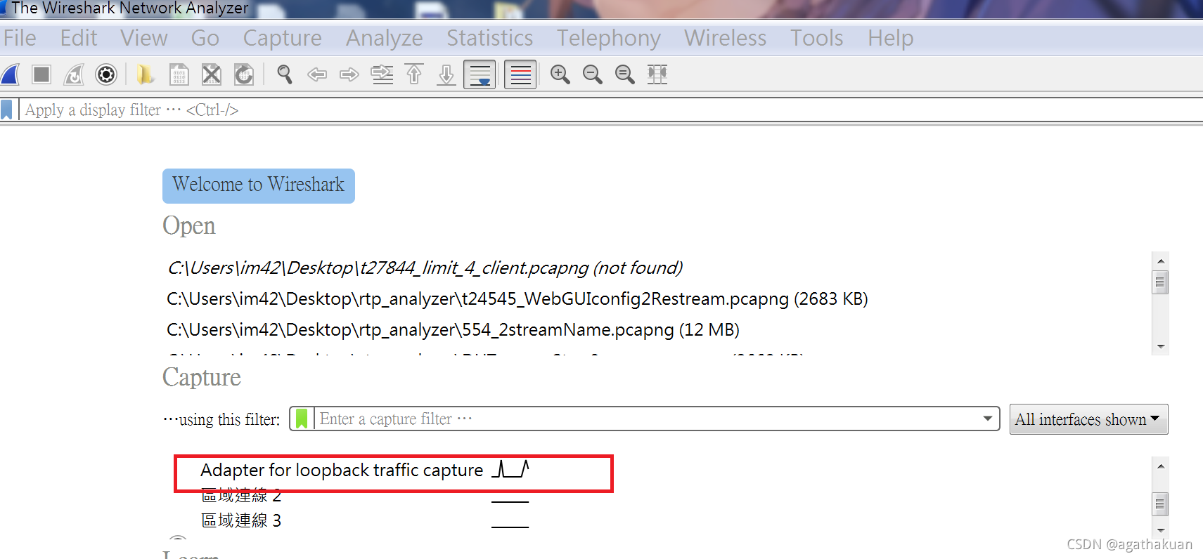The width and height of the screenshot is (1203, 559).
Task: Toggle auto-scroll during live capture
Action: pyautogui.click(x=480, y=74)
